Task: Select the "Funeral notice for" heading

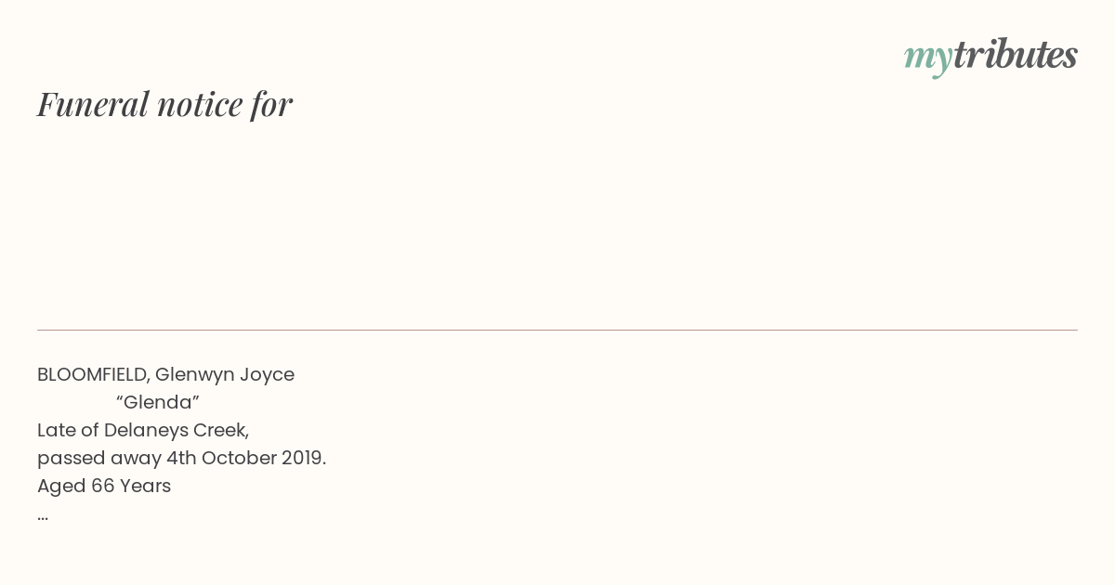Action: [x=164, y=104]
